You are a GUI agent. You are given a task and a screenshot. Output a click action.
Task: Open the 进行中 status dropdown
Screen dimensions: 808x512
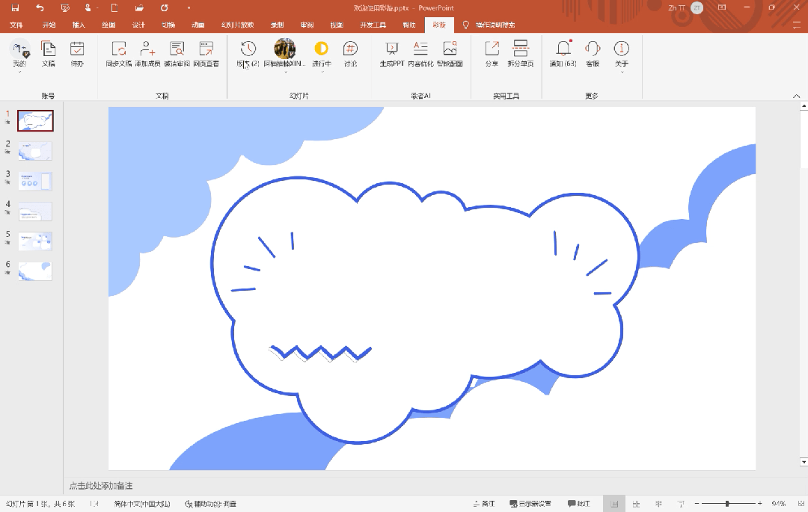point(322,56)
